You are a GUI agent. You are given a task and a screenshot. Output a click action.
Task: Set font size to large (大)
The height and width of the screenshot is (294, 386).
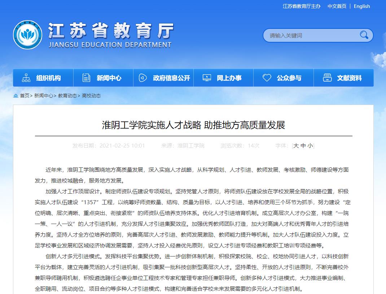296,146
